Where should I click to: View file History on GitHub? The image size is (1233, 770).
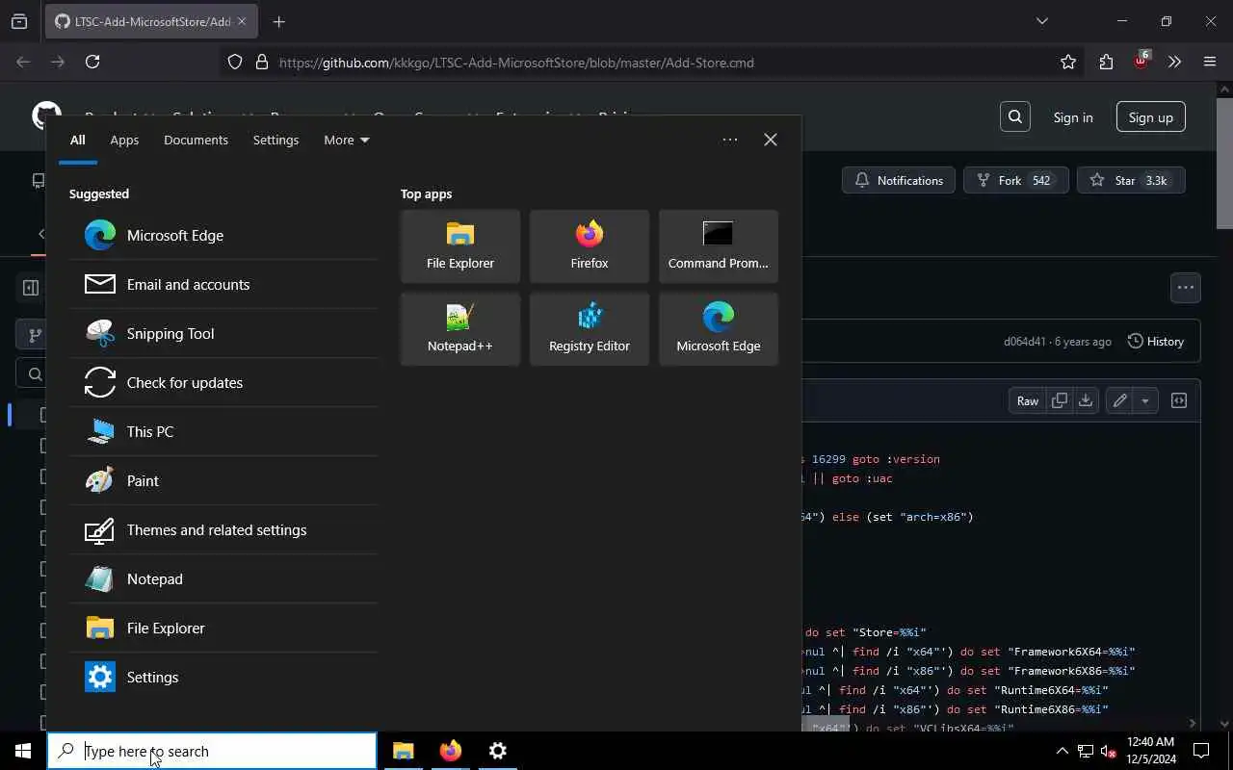1155,341
